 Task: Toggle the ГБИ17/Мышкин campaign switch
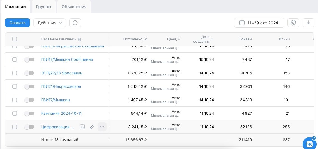(x=29, y=100)
